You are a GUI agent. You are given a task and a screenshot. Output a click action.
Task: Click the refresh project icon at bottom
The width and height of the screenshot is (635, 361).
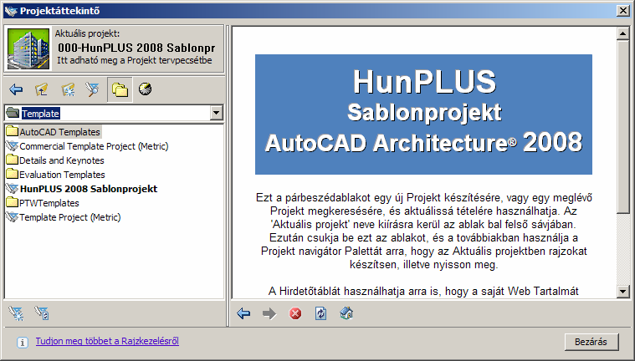click(x=42, y=313)
